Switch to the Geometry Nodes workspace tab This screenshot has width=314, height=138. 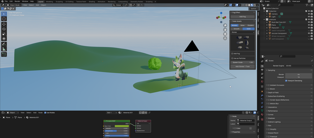137,2
